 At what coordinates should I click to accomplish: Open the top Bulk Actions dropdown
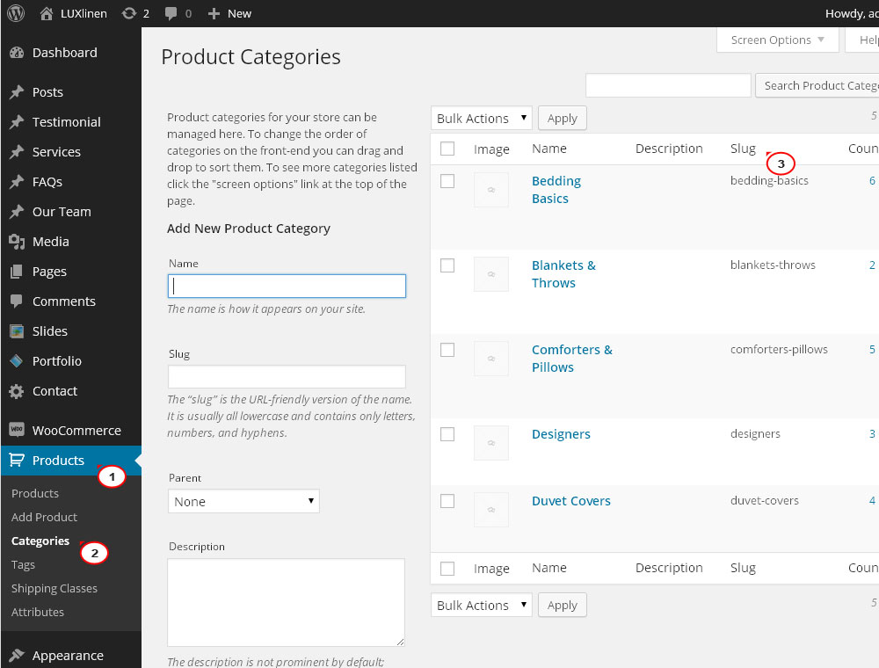click(x=482, y=118)
